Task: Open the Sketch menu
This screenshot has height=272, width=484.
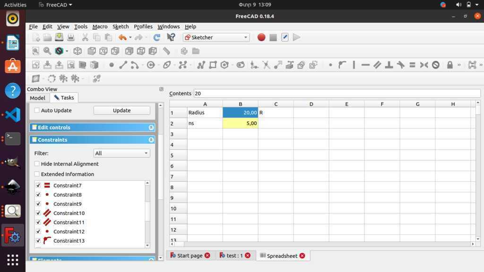Action: click(121, 26)
